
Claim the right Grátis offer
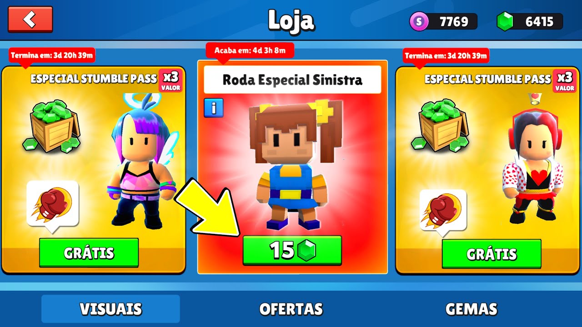[492, 254]
